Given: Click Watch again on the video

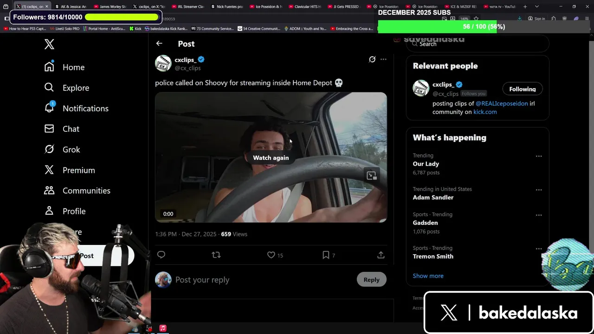Looking at the screenshot, I should click(x=271, y=158).
